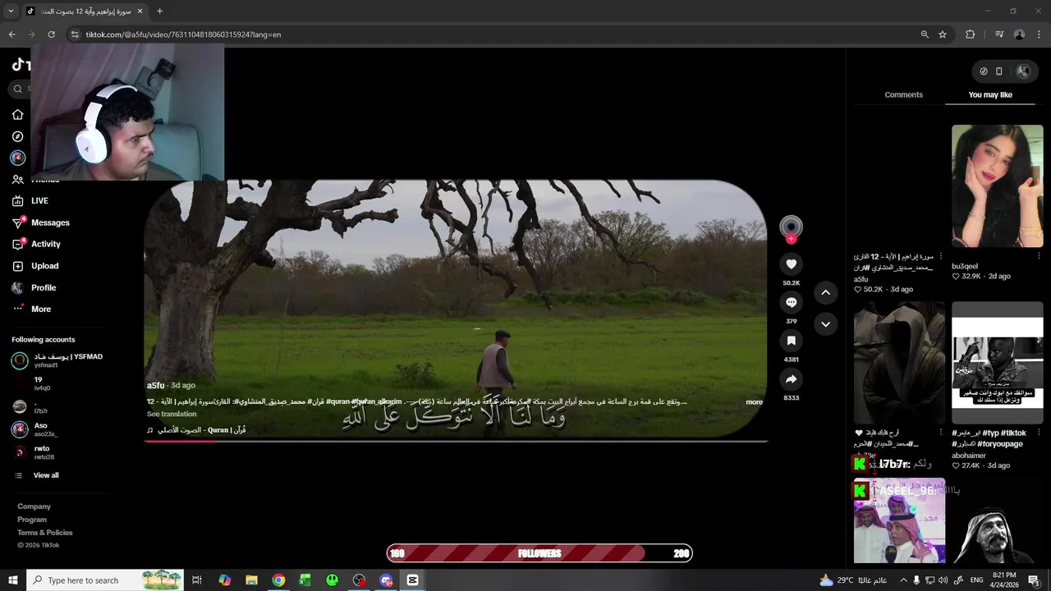This screenshot has width=1051, height=591.
Task: Expand following list with View all
Action: click(37, 475)
